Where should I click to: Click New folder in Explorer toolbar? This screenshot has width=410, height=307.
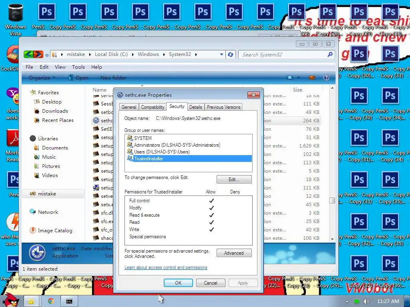point(113,78)
